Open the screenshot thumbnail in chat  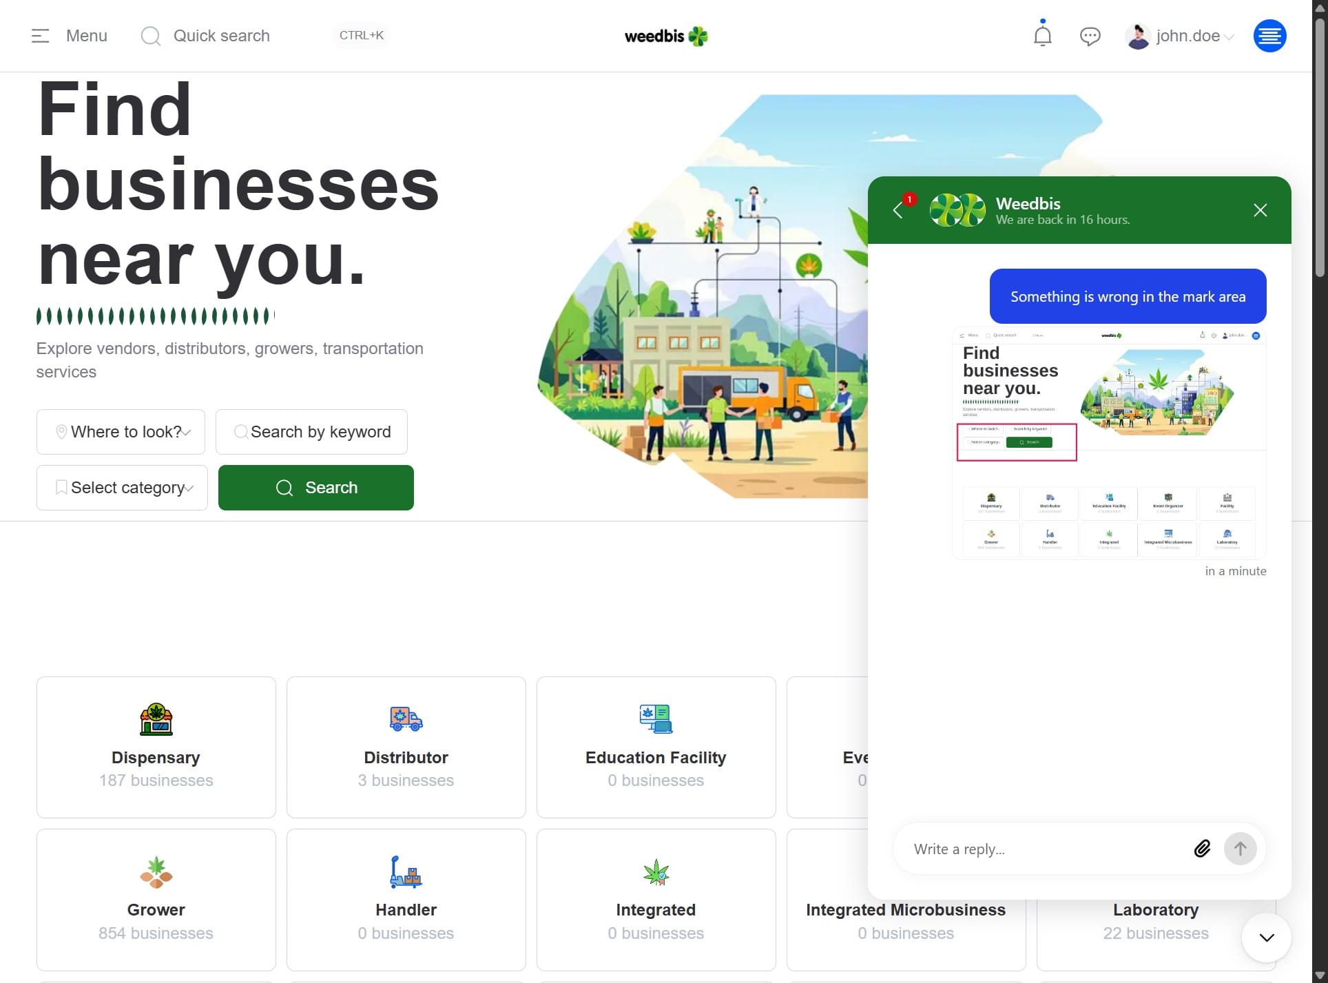click(x=1109, y=443)
